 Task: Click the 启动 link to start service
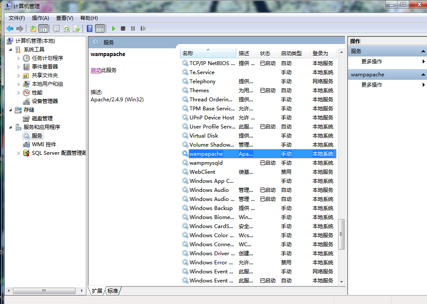click(x=96, y=70)
